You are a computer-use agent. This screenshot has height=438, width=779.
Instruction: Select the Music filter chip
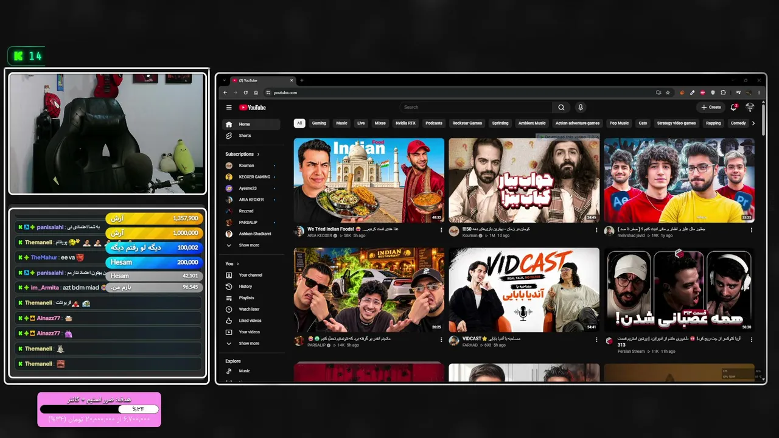342,123
